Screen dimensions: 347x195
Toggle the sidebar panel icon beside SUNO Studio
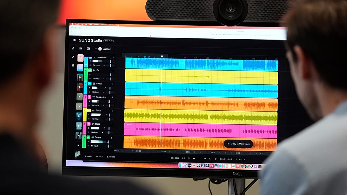75,40
